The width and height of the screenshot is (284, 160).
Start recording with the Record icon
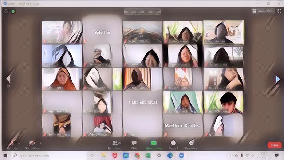coord(173,144)
